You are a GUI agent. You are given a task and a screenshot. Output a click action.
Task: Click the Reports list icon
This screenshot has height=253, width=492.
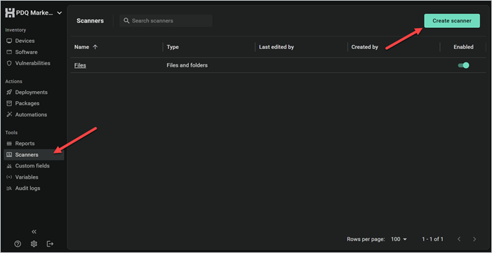click(x=9, y=144)
